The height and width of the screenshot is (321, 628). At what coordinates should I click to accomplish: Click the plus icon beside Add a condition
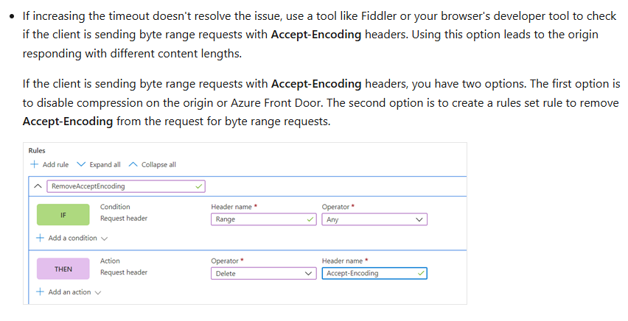point(40,238)
